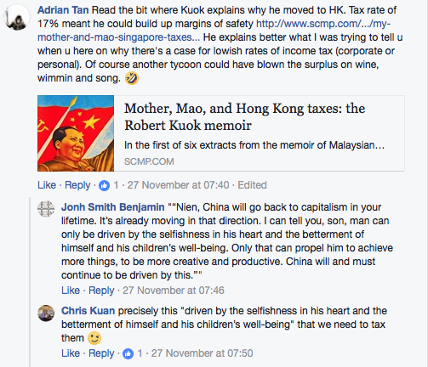Screen dimensions: 428x367
Task: Open the Jonh Smith Benjamin name link
Action: point(113,207)
